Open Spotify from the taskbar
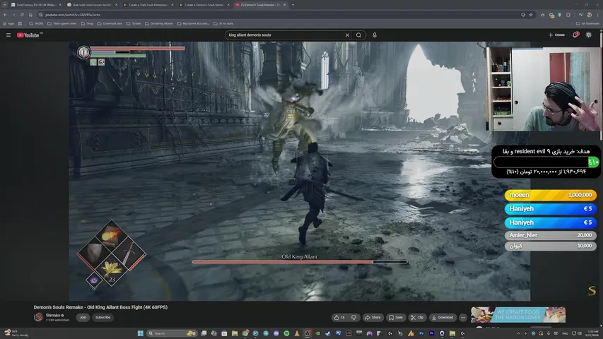603x339 pixels. 286,333
